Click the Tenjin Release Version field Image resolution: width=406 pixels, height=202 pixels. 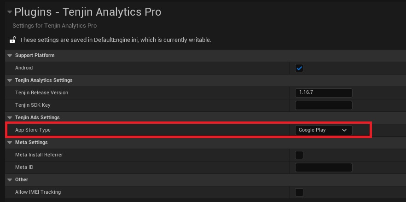point(324,92)
